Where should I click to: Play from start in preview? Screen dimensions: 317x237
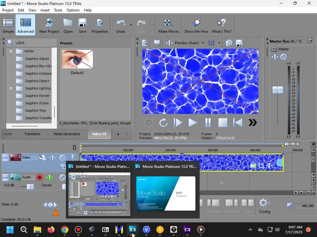(x=178, y=123)
